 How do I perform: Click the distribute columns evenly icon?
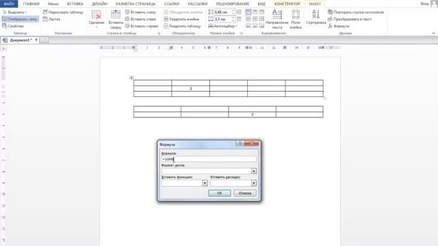click(x=239, y=19)
